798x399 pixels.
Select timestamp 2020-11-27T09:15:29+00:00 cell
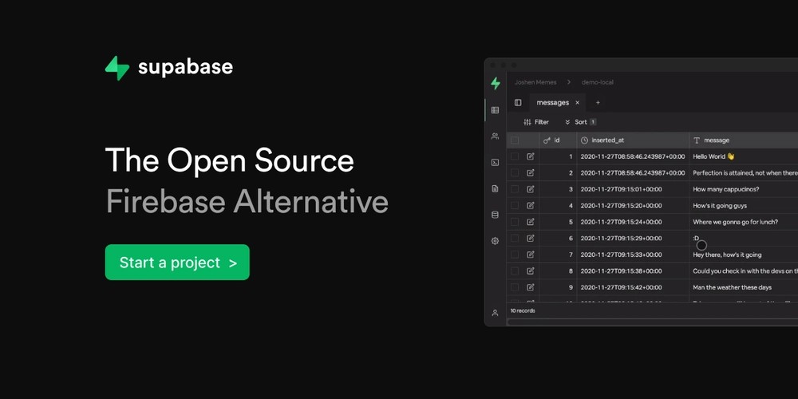(633, 238)
